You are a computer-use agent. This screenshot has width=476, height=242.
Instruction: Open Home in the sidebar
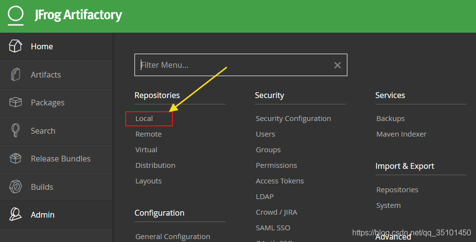[56, 46]
